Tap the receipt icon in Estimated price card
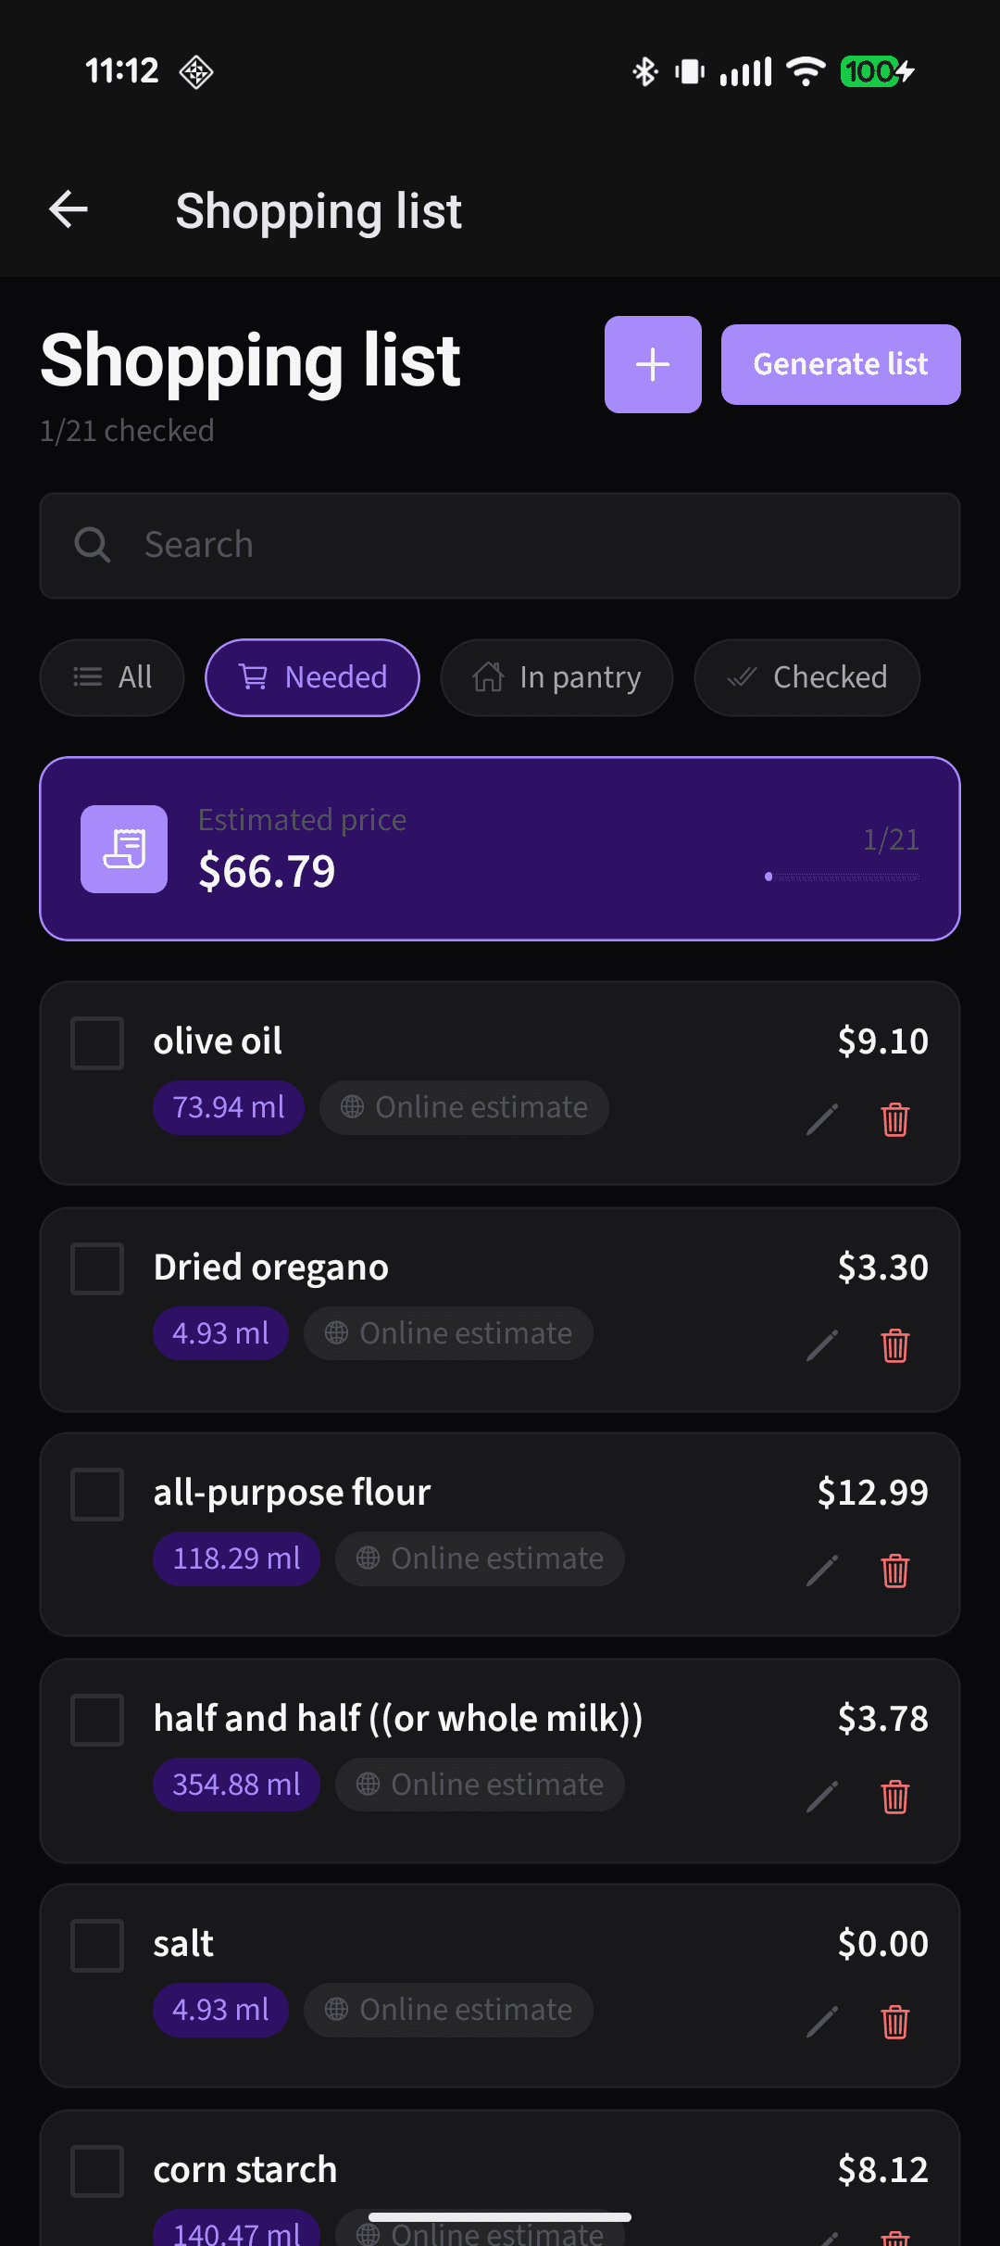 pyautogui.click(x=124, y=849)
